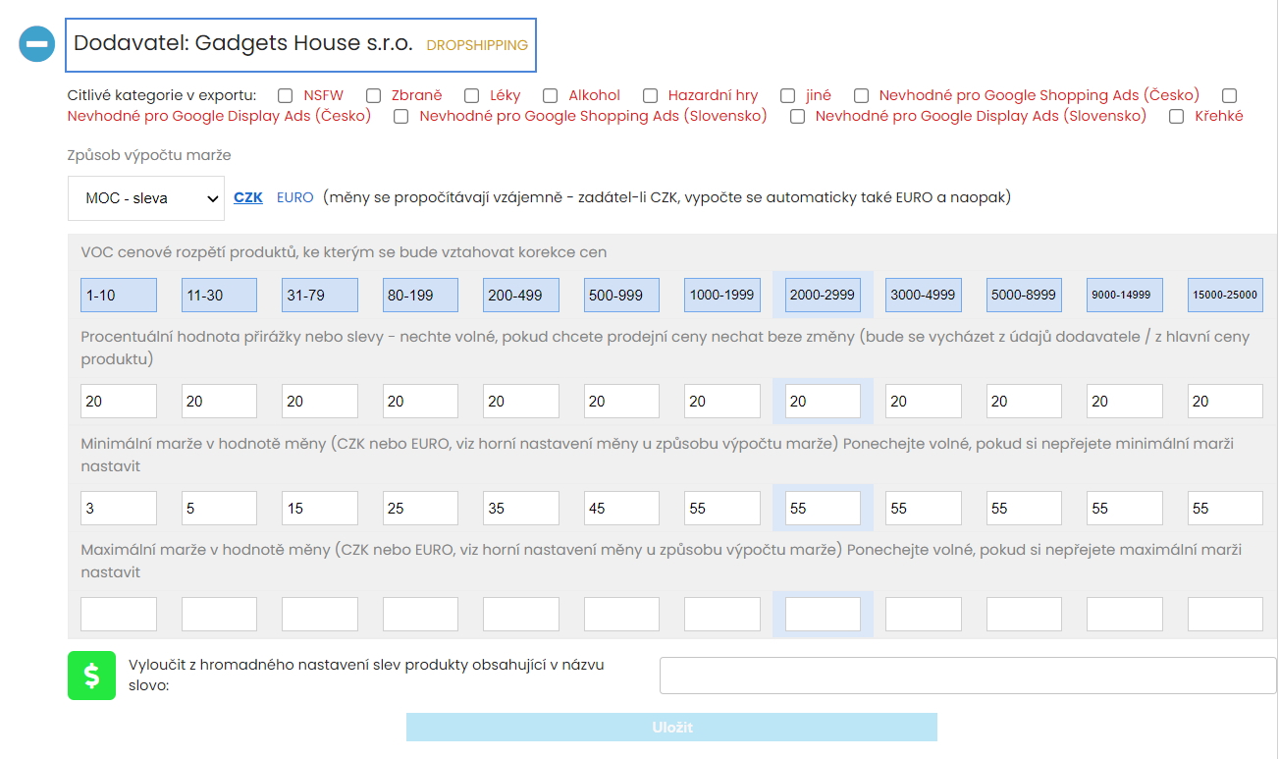
Task: Switch currency to CZK
Action: tap(248, 197)
